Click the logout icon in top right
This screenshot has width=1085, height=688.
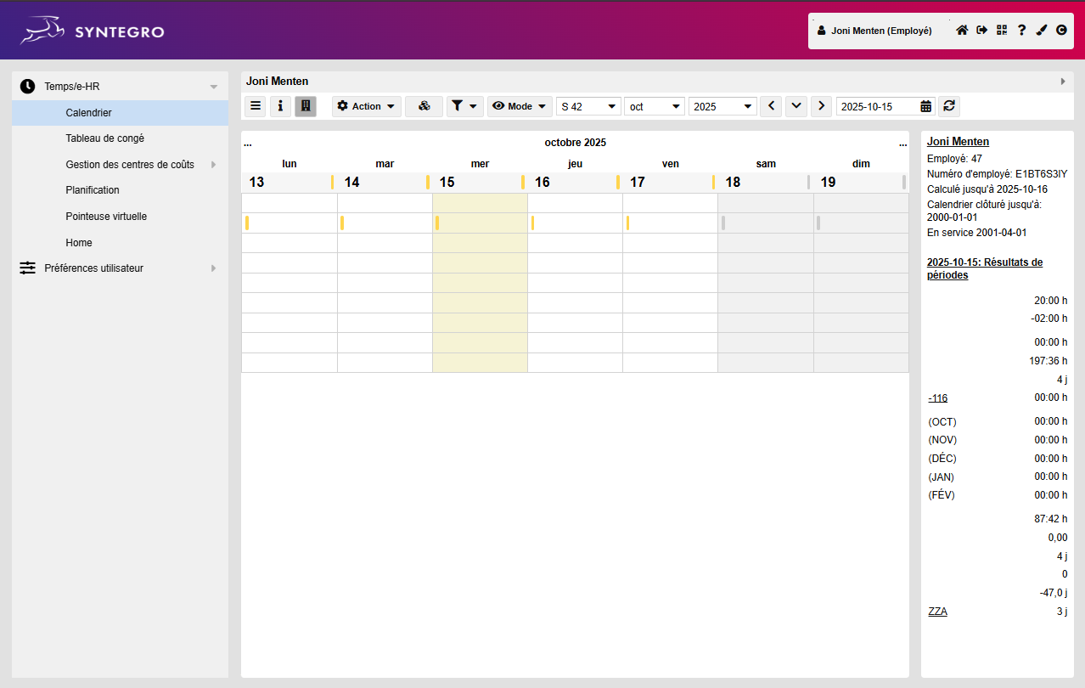click(x=981, y=30)
